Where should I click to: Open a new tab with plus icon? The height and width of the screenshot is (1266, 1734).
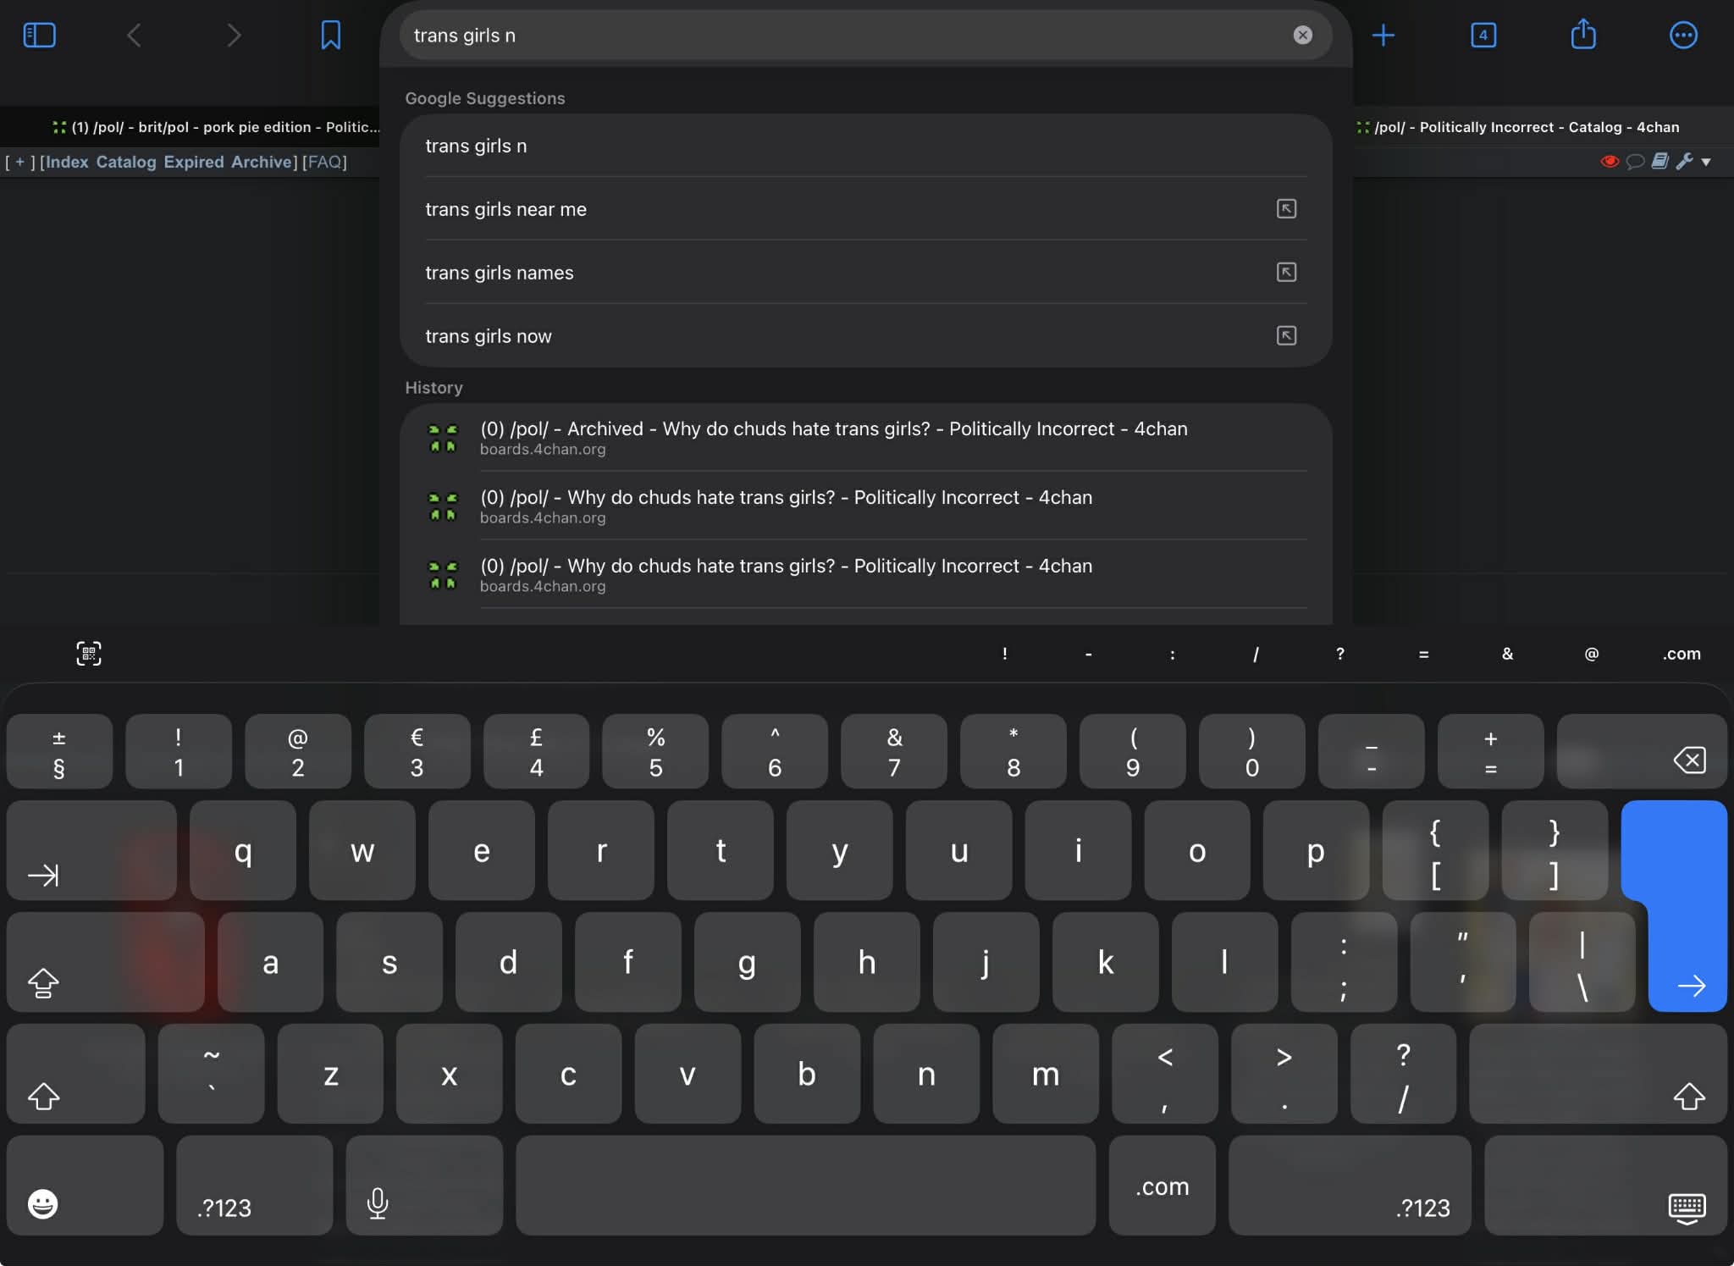click(1383, 35)
